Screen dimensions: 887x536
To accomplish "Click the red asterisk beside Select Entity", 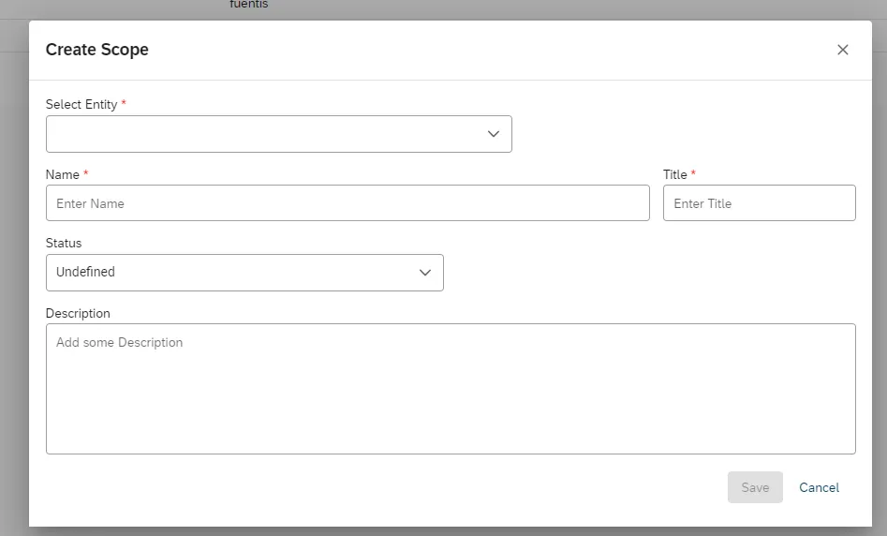I will click(x=124, y=103).
